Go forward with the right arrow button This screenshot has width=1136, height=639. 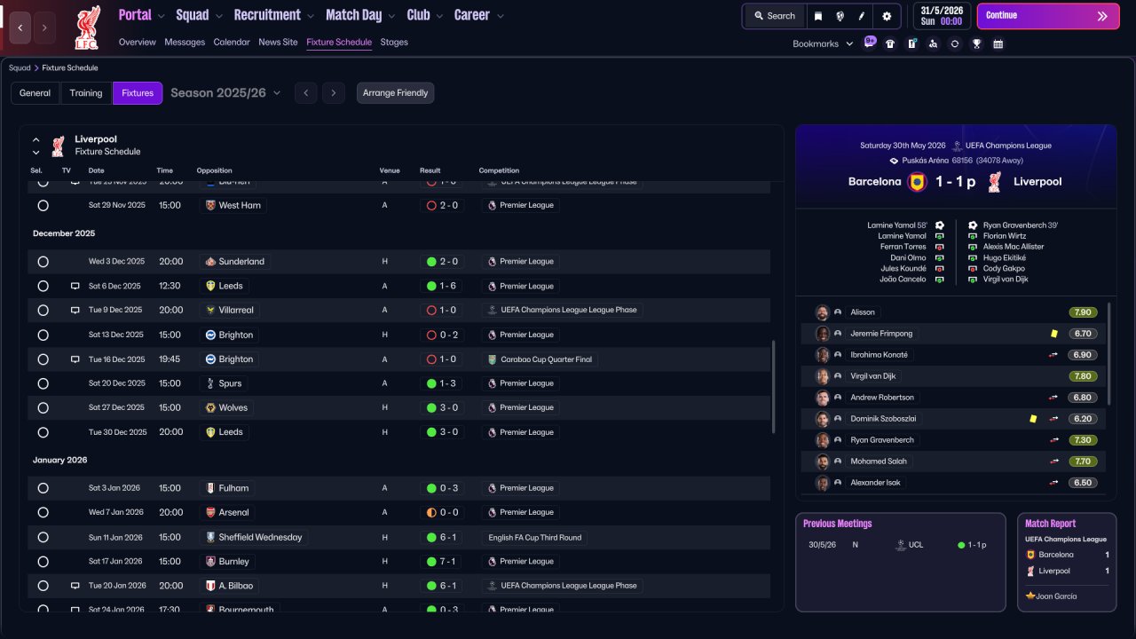pos(44,28)
